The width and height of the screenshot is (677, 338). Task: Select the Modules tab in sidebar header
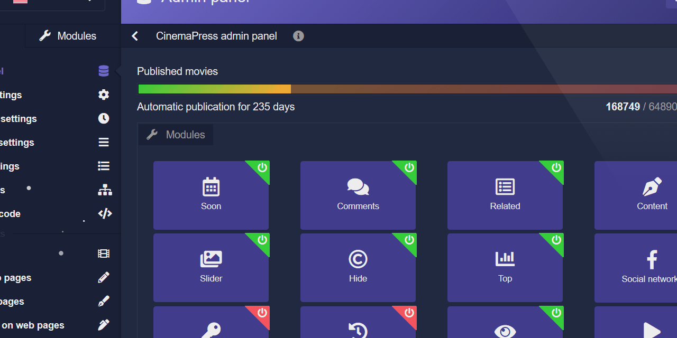click(x=68, y=36)
